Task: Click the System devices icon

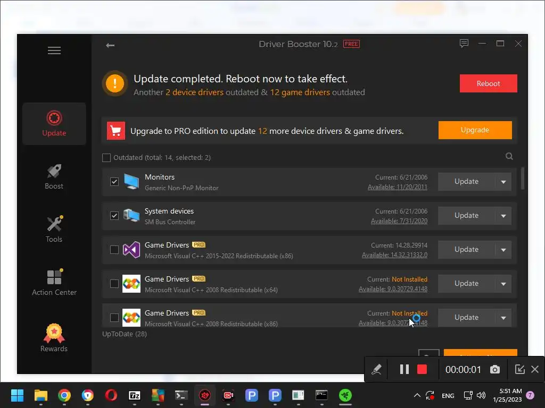Action: click(131, 216)
